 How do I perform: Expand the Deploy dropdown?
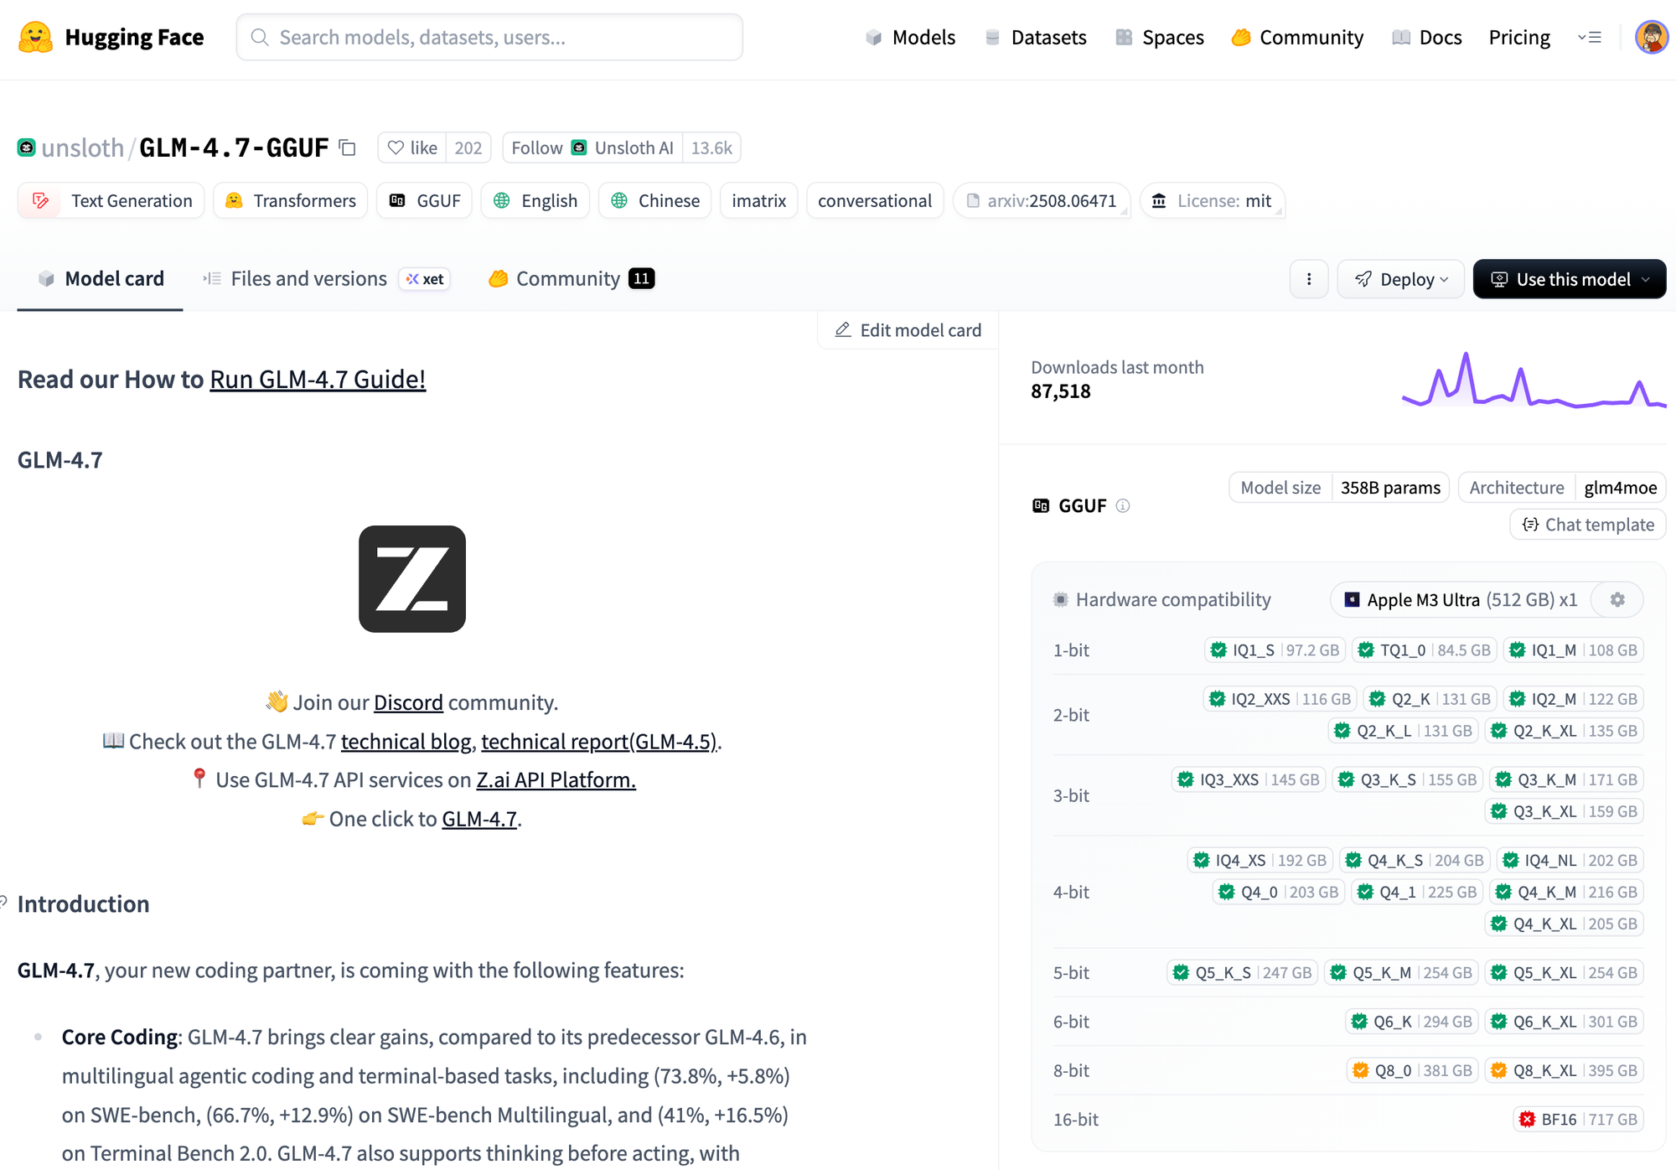tap(1401, 279)
